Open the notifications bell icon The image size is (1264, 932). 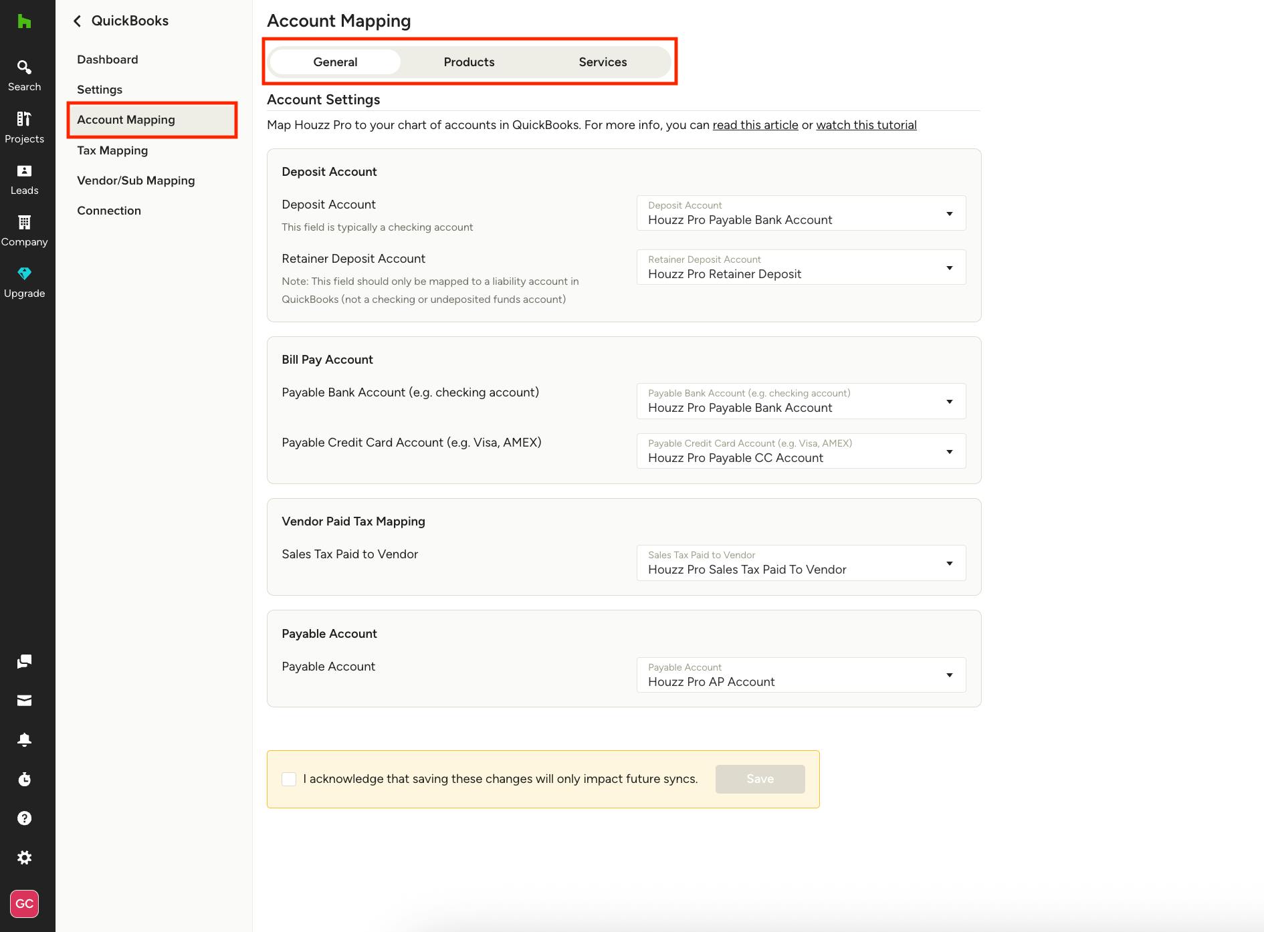pyautogui.click(x=24, y=739)
